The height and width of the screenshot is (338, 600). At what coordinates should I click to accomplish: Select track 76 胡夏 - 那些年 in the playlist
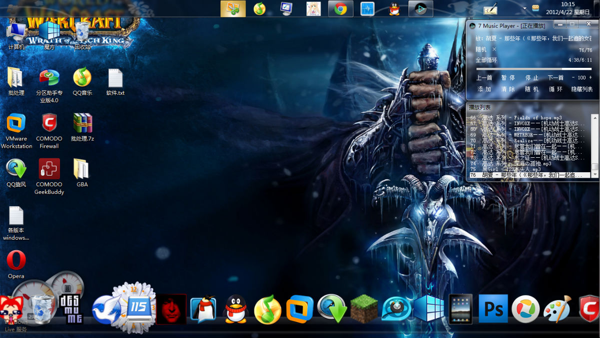pyautogui.click(x=529, y=175)
